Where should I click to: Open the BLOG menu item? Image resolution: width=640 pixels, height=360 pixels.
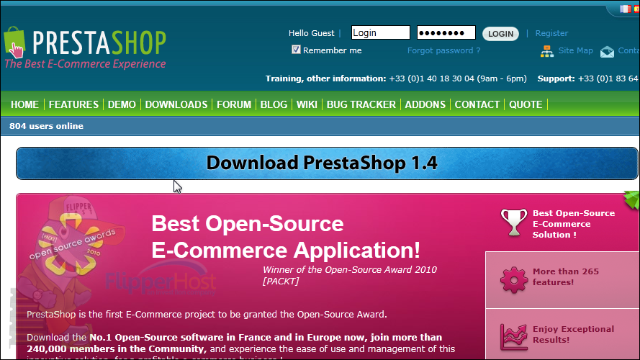pos(274,104)
